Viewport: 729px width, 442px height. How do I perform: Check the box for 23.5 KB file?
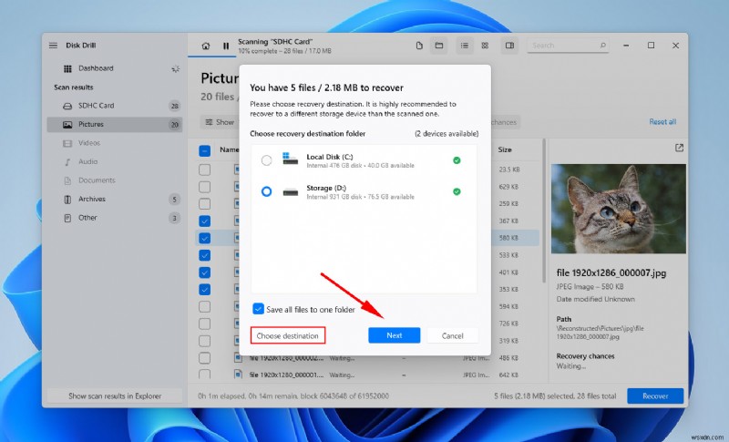click(x=204, y=170)
